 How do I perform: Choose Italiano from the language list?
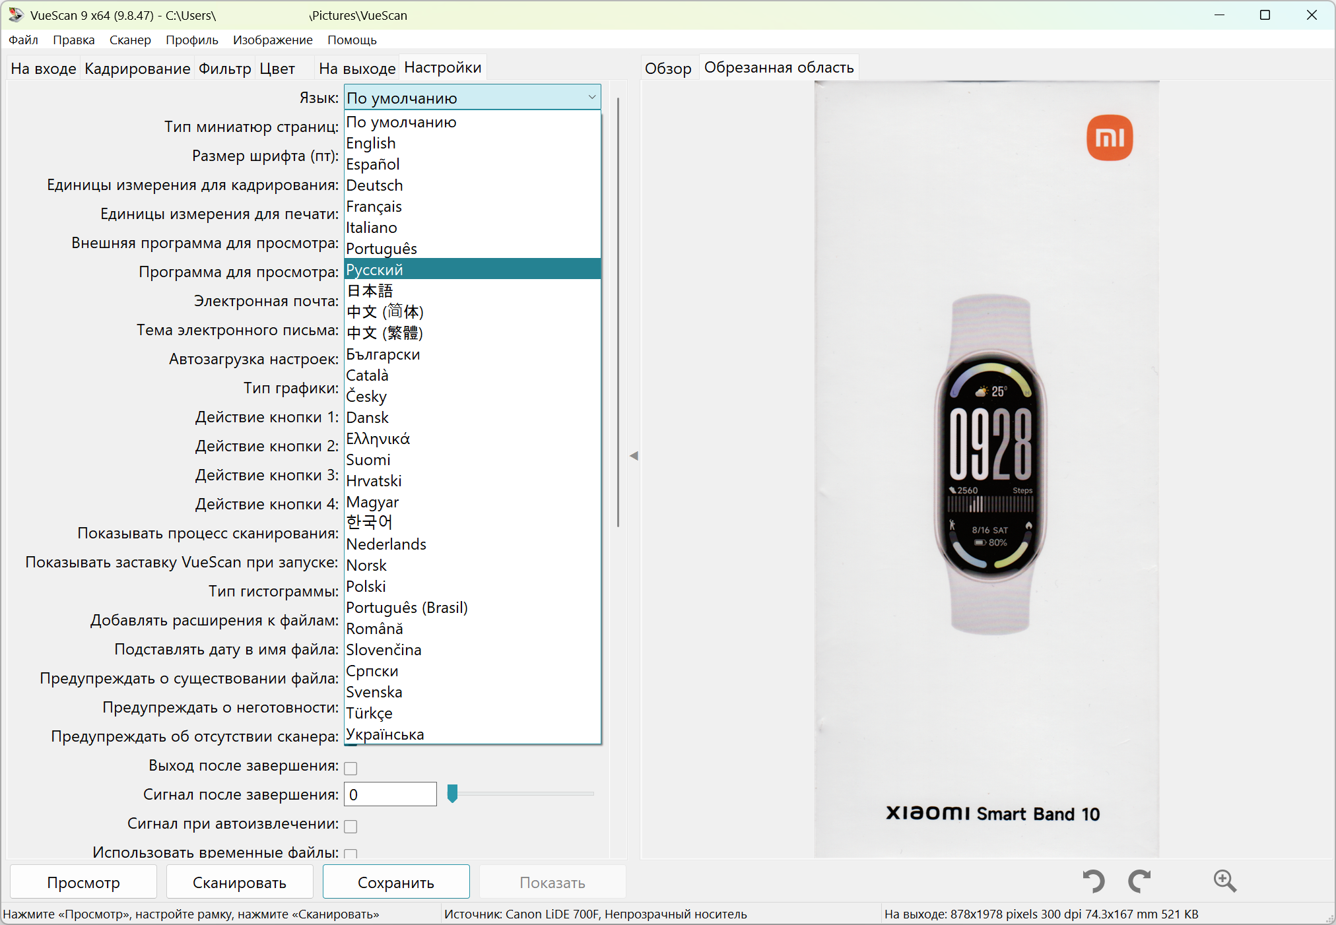pyautogui.click(x=473, y=228)
